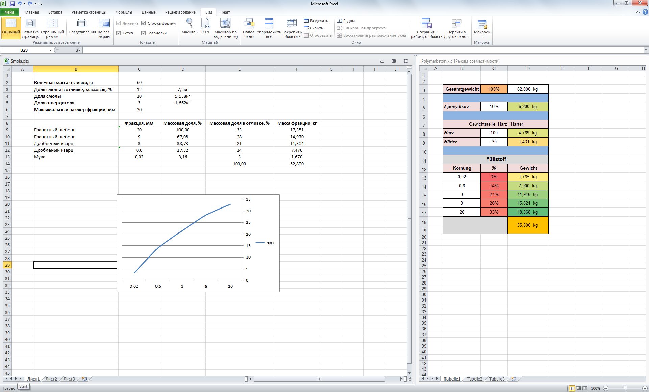The width and height of the screenshot is (649, 392).
Task: Switch to the Формулы ribbon tab
Action: [x=124, y=12]
